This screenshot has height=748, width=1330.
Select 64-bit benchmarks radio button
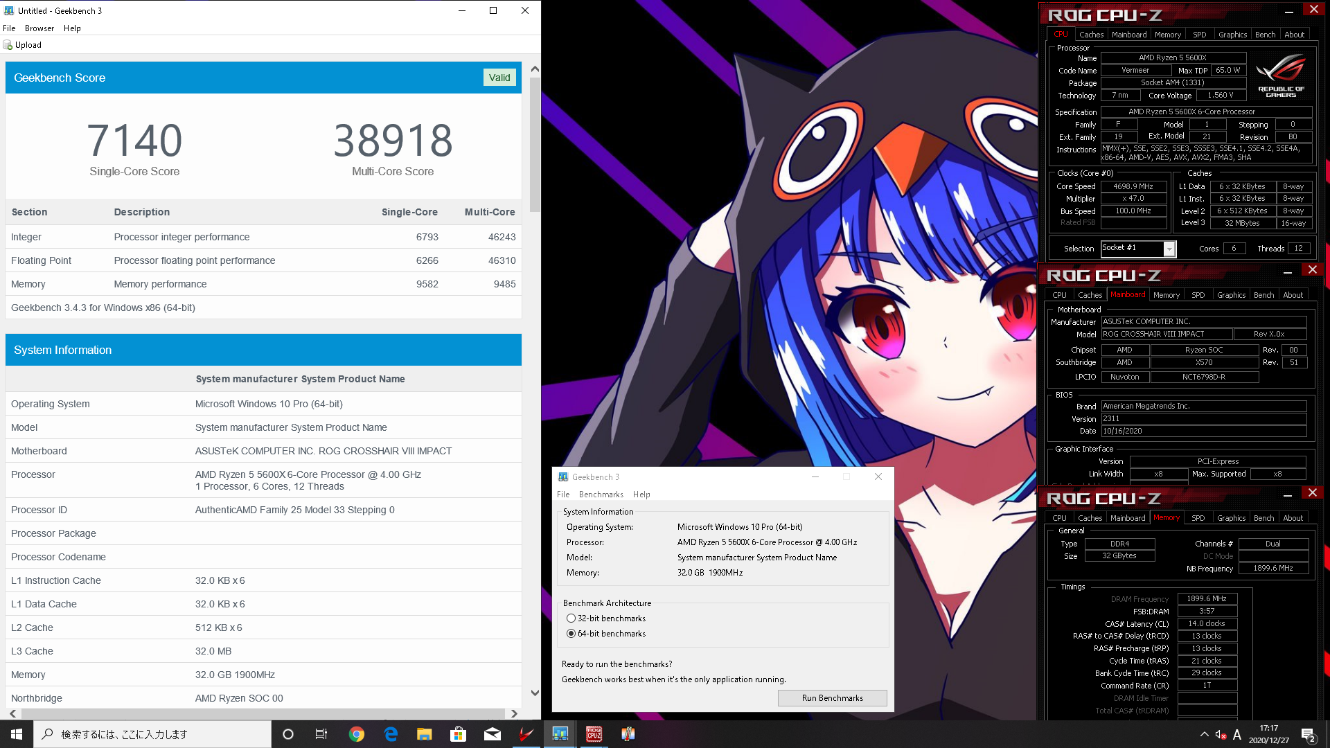coord(571,634)
